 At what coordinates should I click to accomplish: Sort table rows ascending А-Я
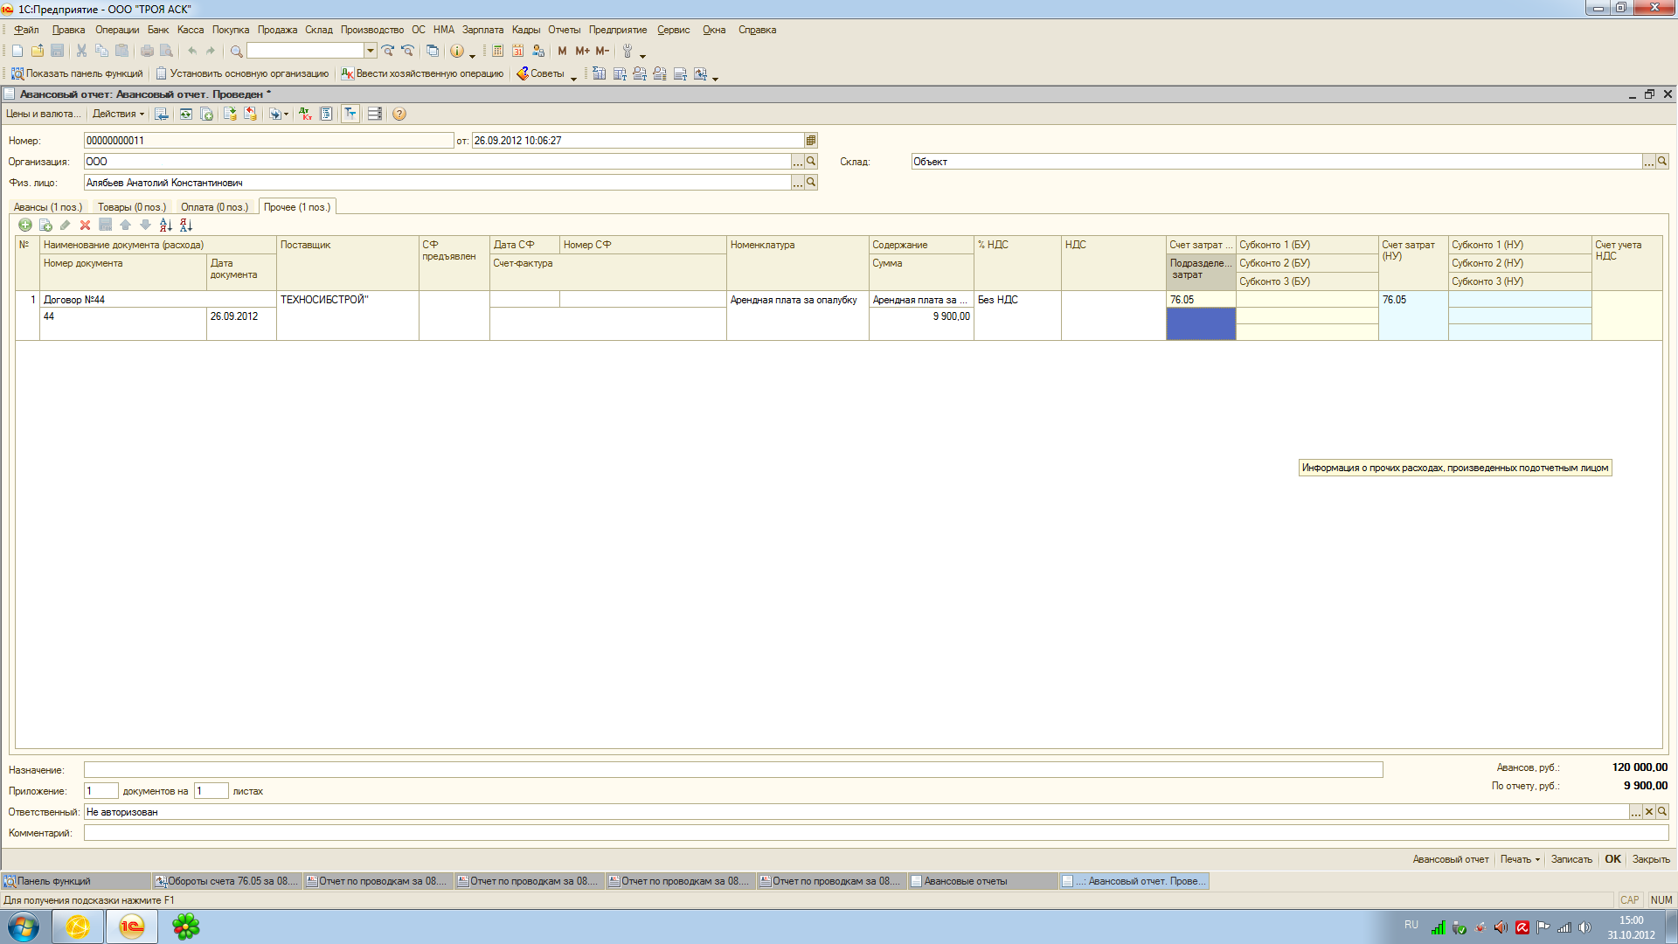click(165, 226)
